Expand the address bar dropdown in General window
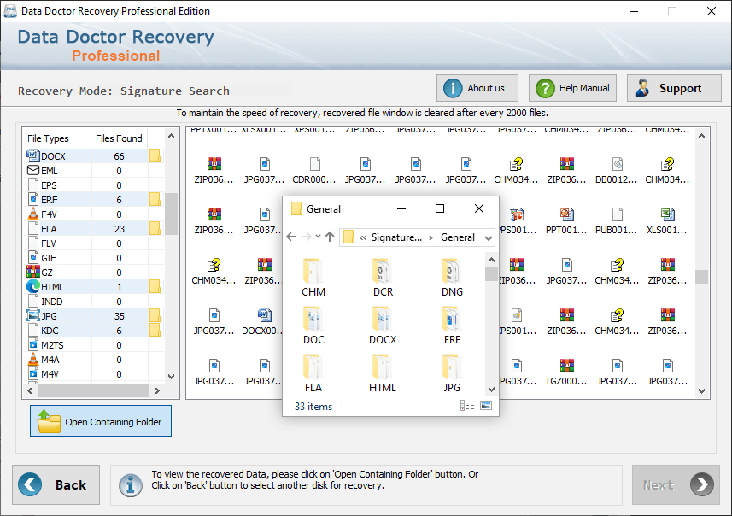The height and width of the screenshot is (516, 732). coord(489,237)
